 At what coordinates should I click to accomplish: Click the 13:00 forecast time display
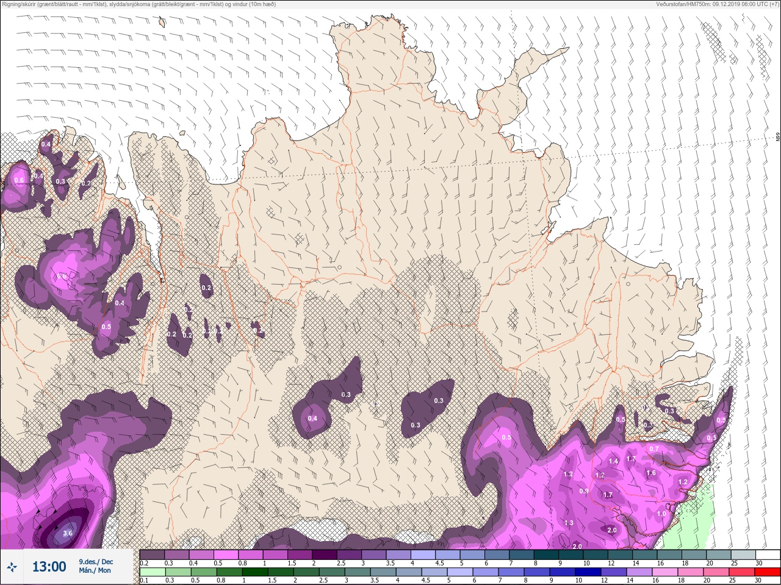(49, 567)
